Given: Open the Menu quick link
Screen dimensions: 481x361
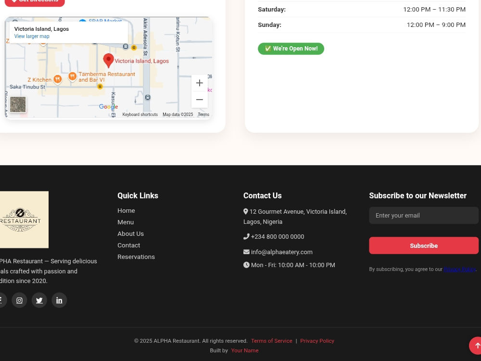Looking at the screenshot, I should [126, 222].
